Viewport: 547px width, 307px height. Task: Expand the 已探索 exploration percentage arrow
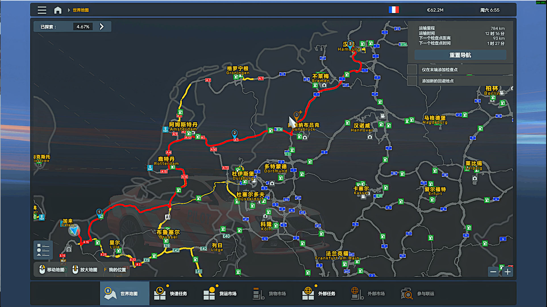click(102, 27)
